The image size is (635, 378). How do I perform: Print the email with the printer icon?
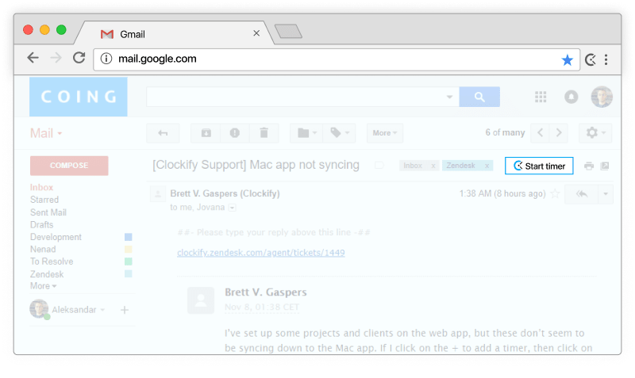[x=589, y=166]
